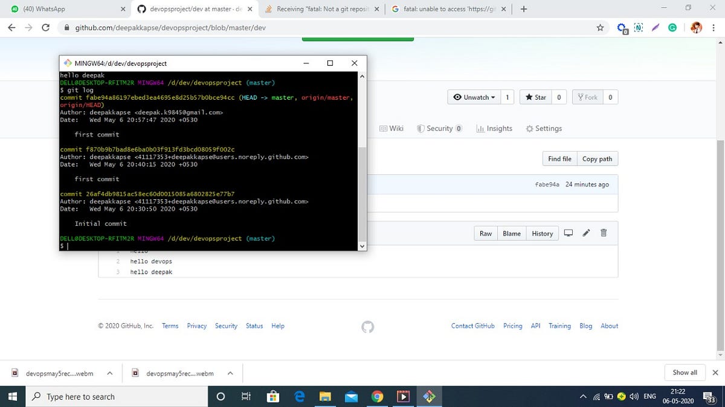Open Git Bash from the taskbar
725x407 pixels.
429,397
